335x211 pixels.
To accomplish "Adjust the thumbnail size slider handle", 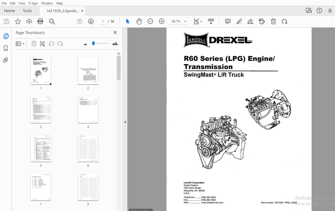I will point(93,44).
